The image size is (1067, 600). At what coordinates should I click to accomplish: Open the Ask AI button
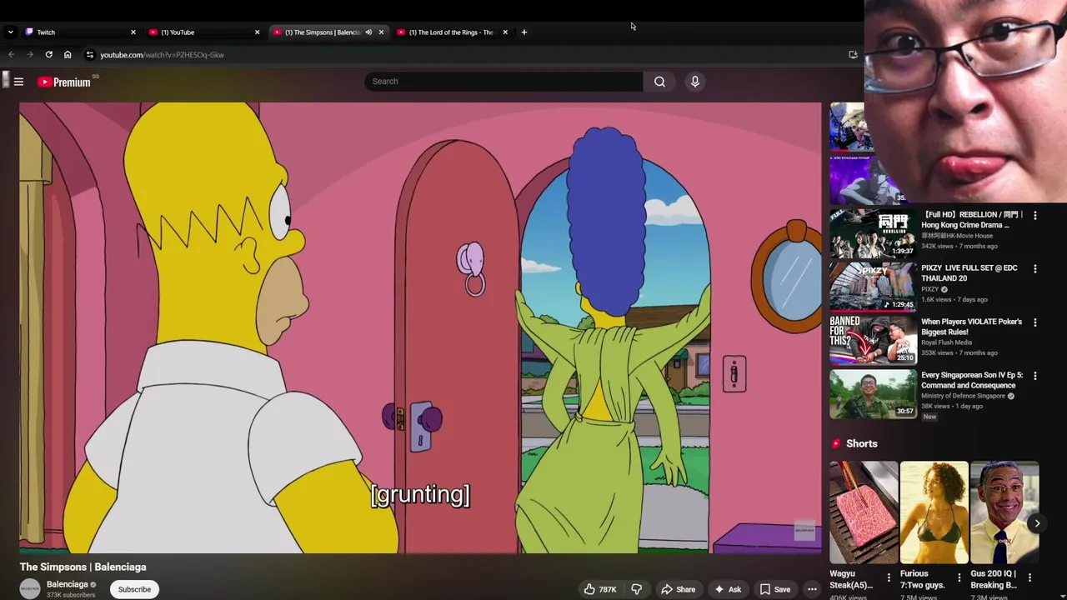click(727, 589)
